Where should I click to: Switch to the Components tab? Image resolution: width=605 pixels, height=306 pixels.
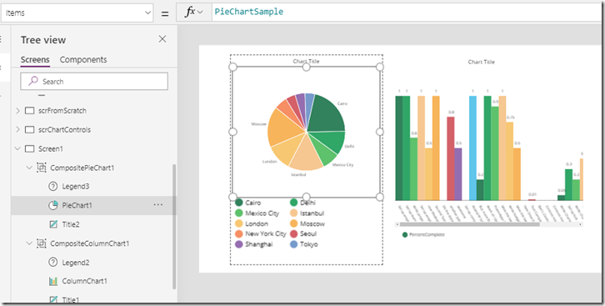(83, 60)
